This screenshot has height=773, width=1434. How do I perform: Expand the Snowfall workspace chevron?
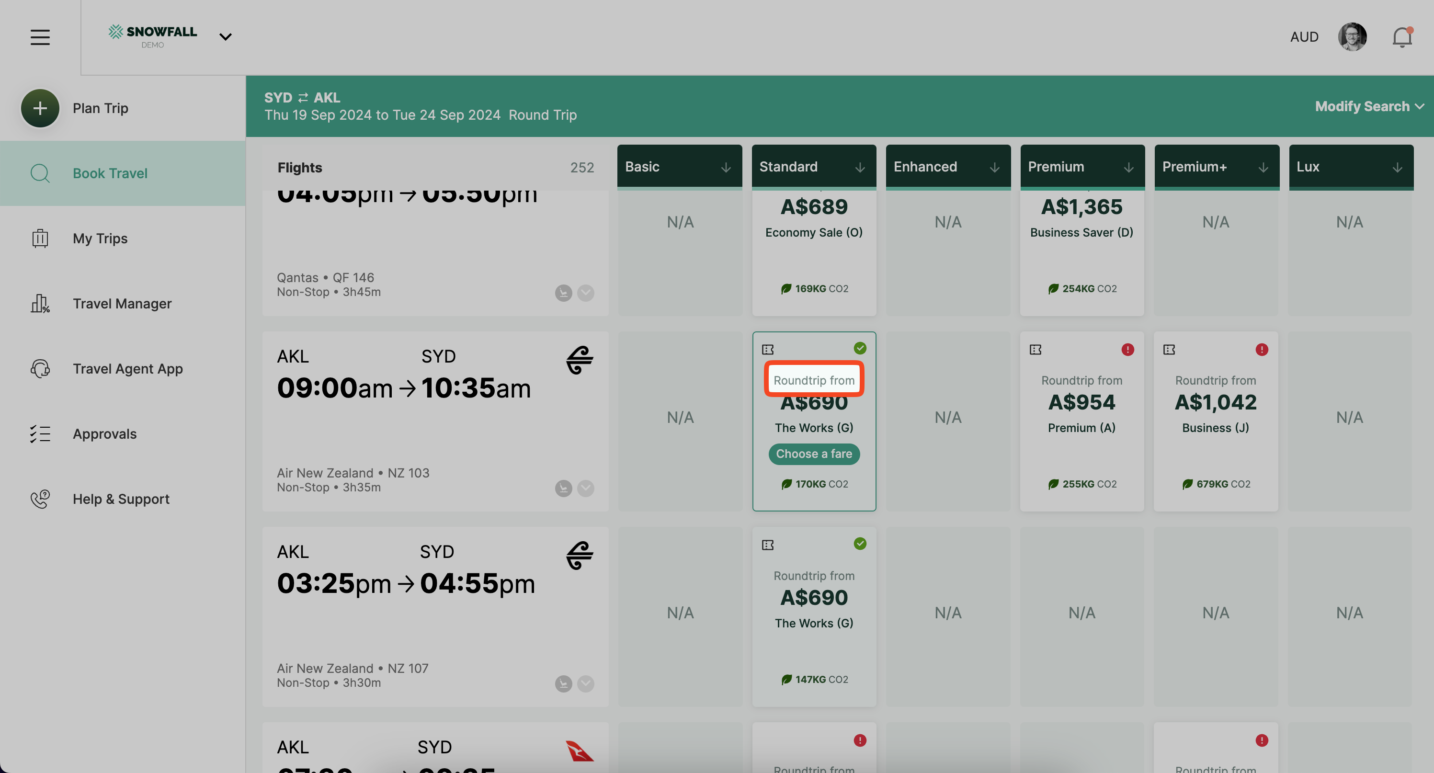click(225, 37)
